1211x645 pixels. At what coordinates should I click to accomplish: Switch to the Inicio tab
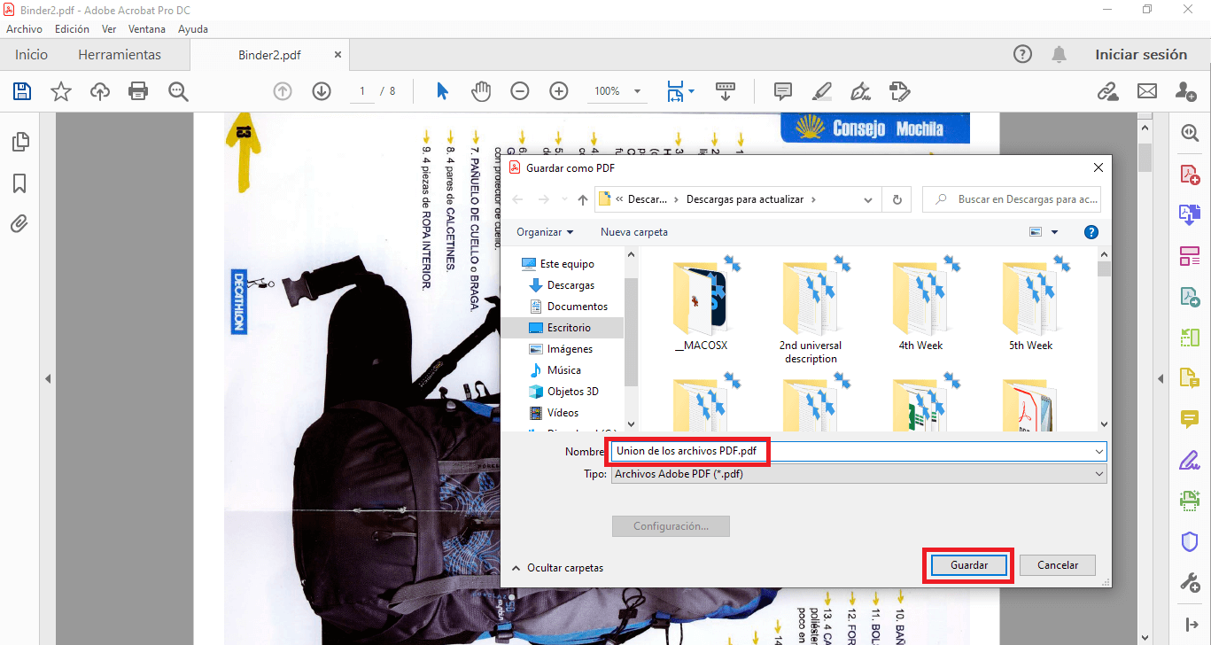point(31,54)
